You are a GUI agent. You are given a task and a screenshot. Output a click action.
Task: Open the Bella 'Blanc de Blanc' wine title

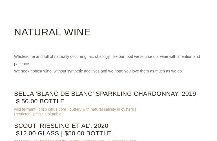(105, 94)
